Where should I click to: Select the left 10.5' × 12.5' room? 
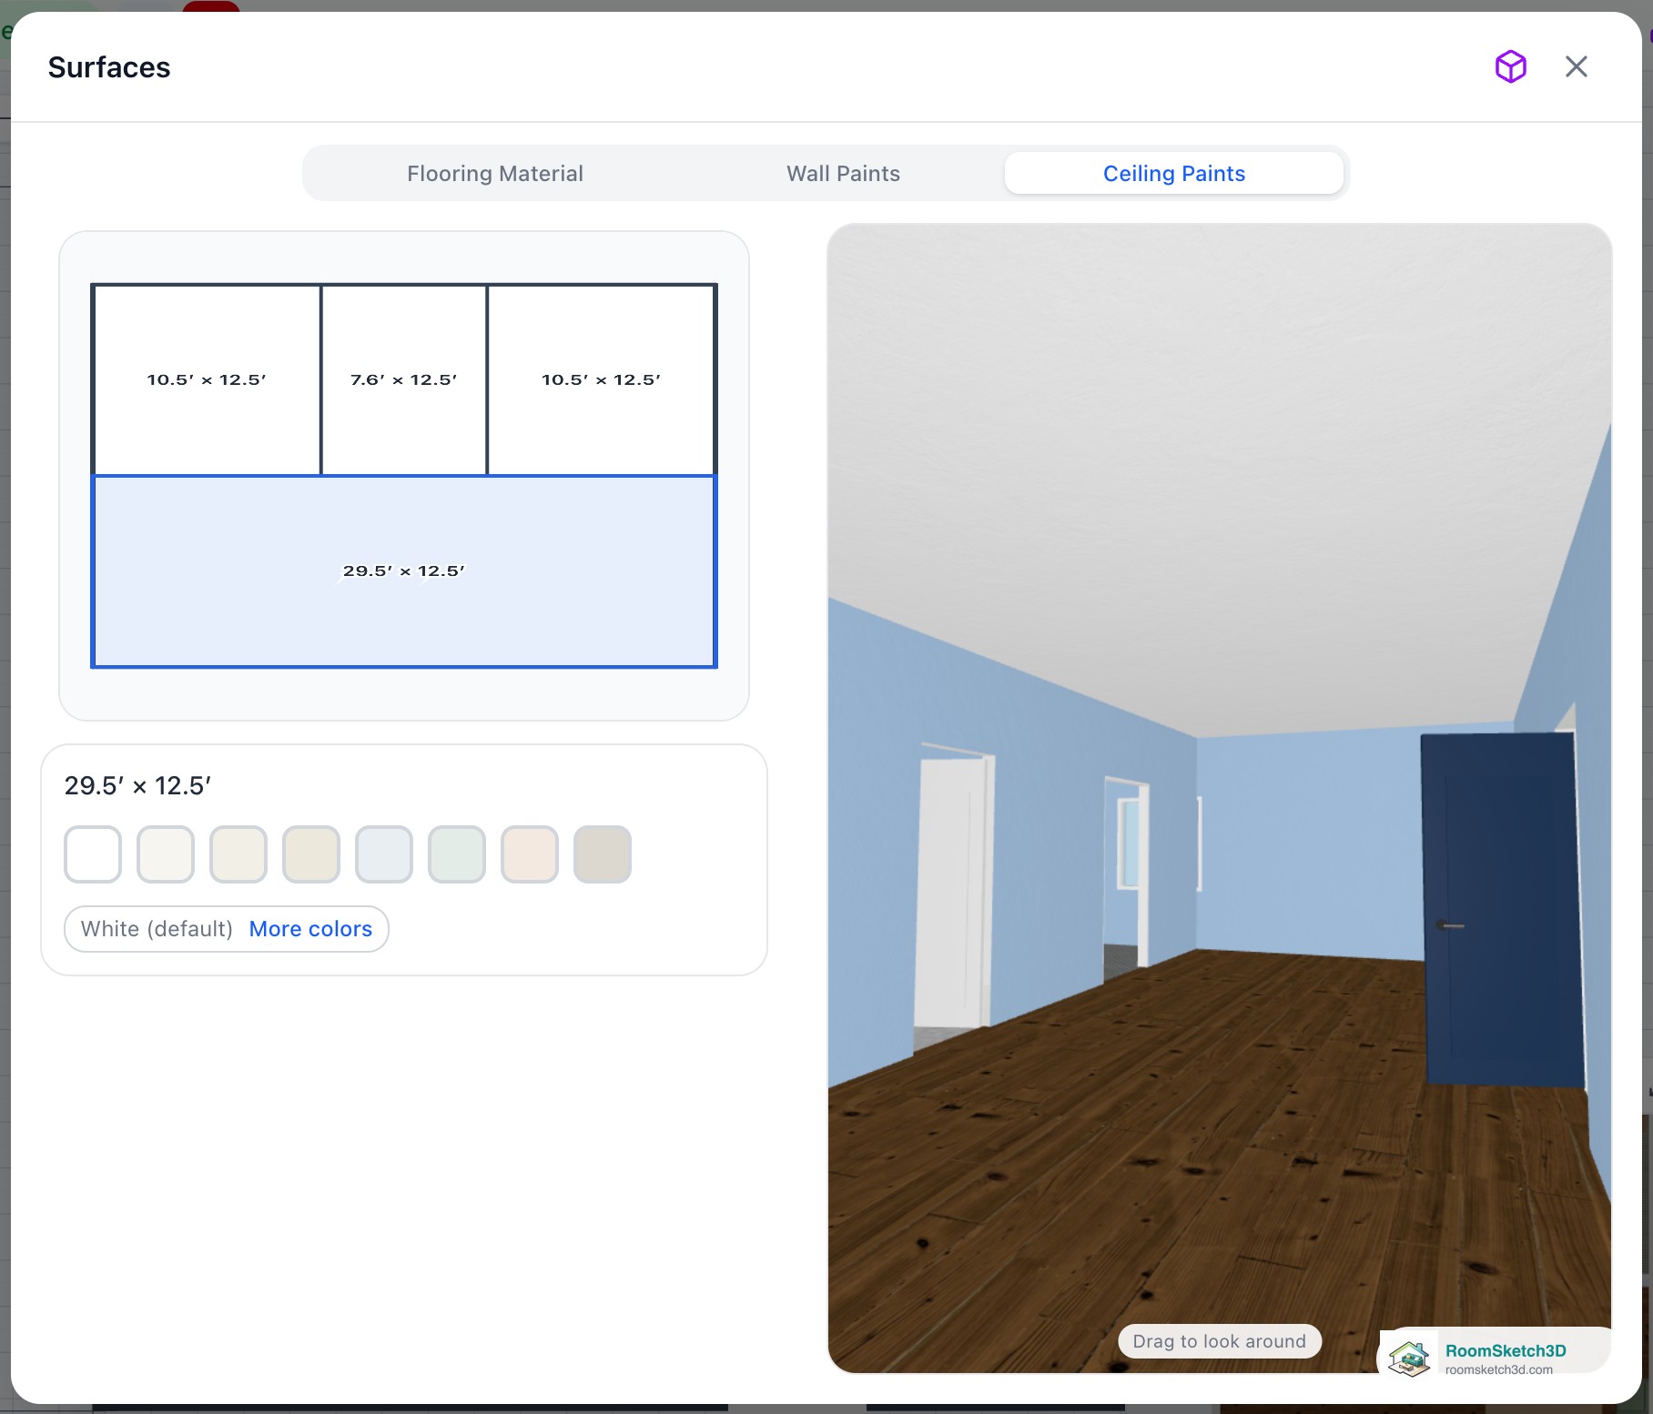[x=207, y=379]
